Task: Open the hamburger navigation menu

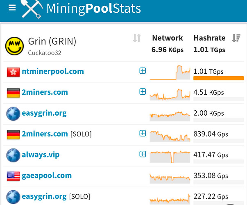Action: click(x=12, y=7)
